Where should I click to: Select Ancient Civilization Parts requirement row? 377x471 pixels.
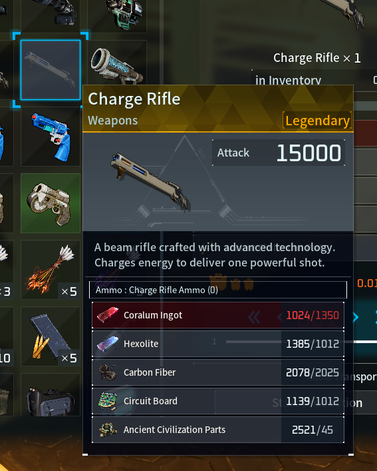[x=218, y=430]
